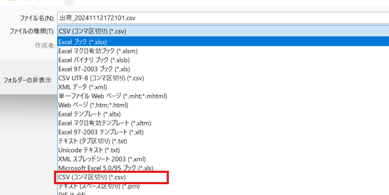Choose Web ページ (*.htm;*.html) format
The width and height of the screenshot is (389, 195).
click(223, 105)
